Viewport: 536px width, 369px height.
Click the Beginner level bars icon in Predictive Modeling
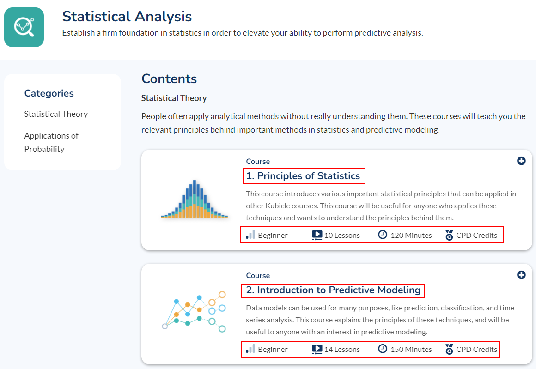(250, 349)
